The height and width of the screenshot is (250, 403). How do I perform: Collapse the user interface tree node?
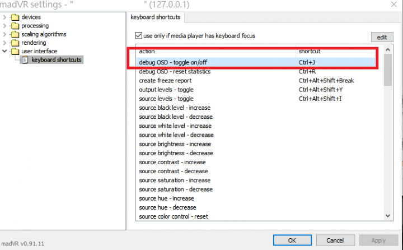pyautogui.click(x=4, y=51)
